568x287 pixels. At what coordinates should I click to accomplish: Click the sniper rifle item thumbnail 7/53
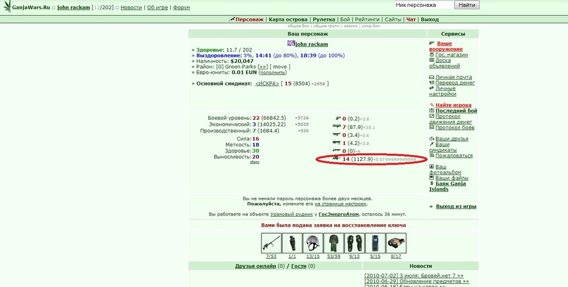[x=271, y=243]
